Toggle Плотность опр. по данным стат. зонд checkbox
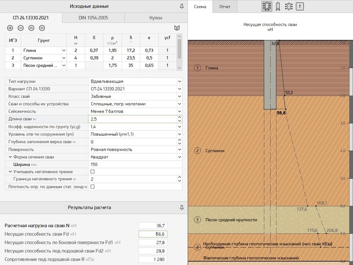353x265 pixels. (x=92, y=187)
